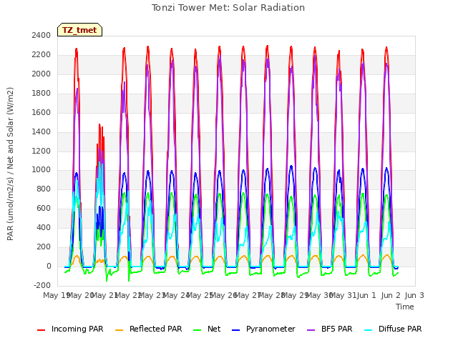The height and width of the screenshot is (343, 458).
Task: Select the Reflected PAR legend label
Action: 156,329
